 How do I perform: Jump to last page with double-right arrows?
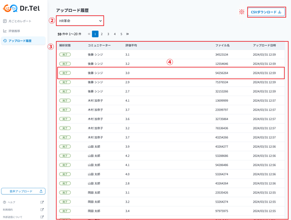(127, 34)
